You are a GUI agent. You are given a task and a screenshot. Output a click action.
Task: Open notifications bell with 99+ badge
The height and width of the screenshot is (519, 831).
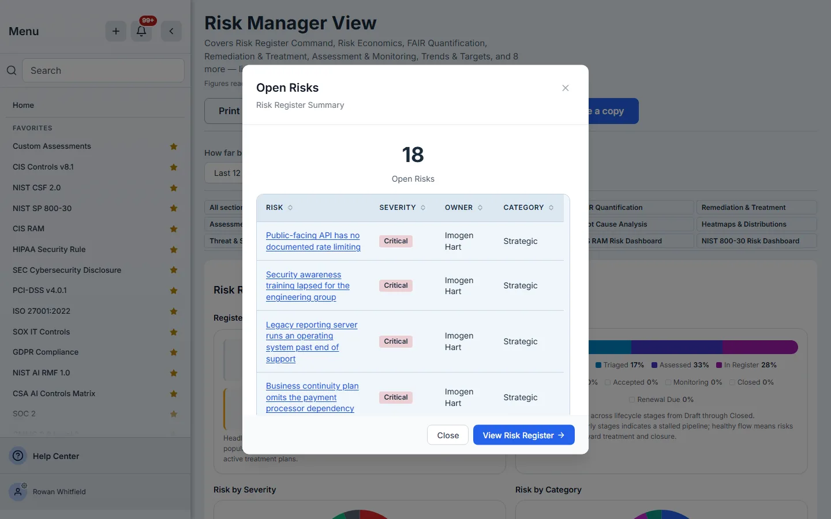[x=141, y=31]
